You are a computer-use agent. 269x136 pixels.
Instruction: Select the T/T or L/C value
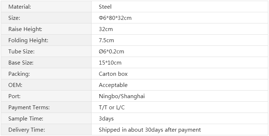point(112,108)
